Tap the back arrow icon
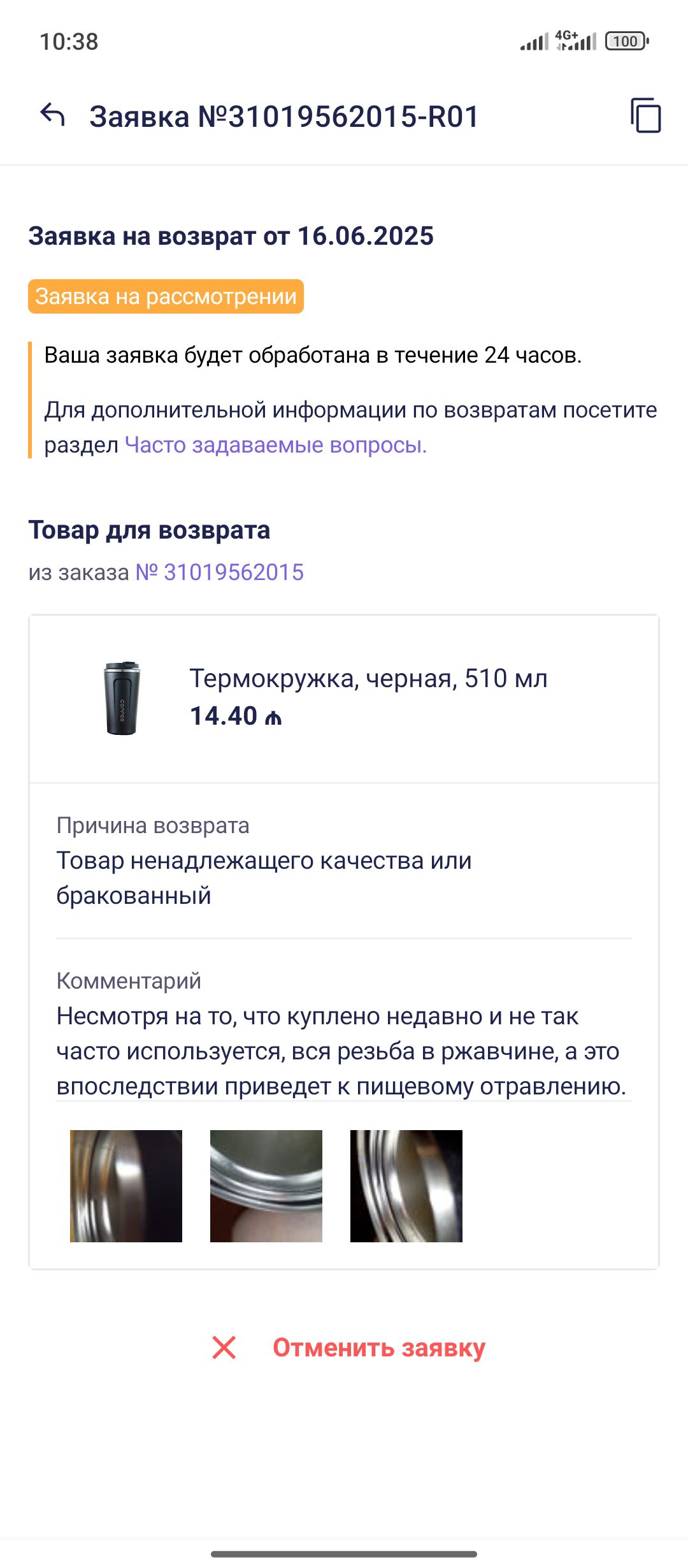Image resolution: width=688 pixels, height=1568 pixels. (53, 115)
